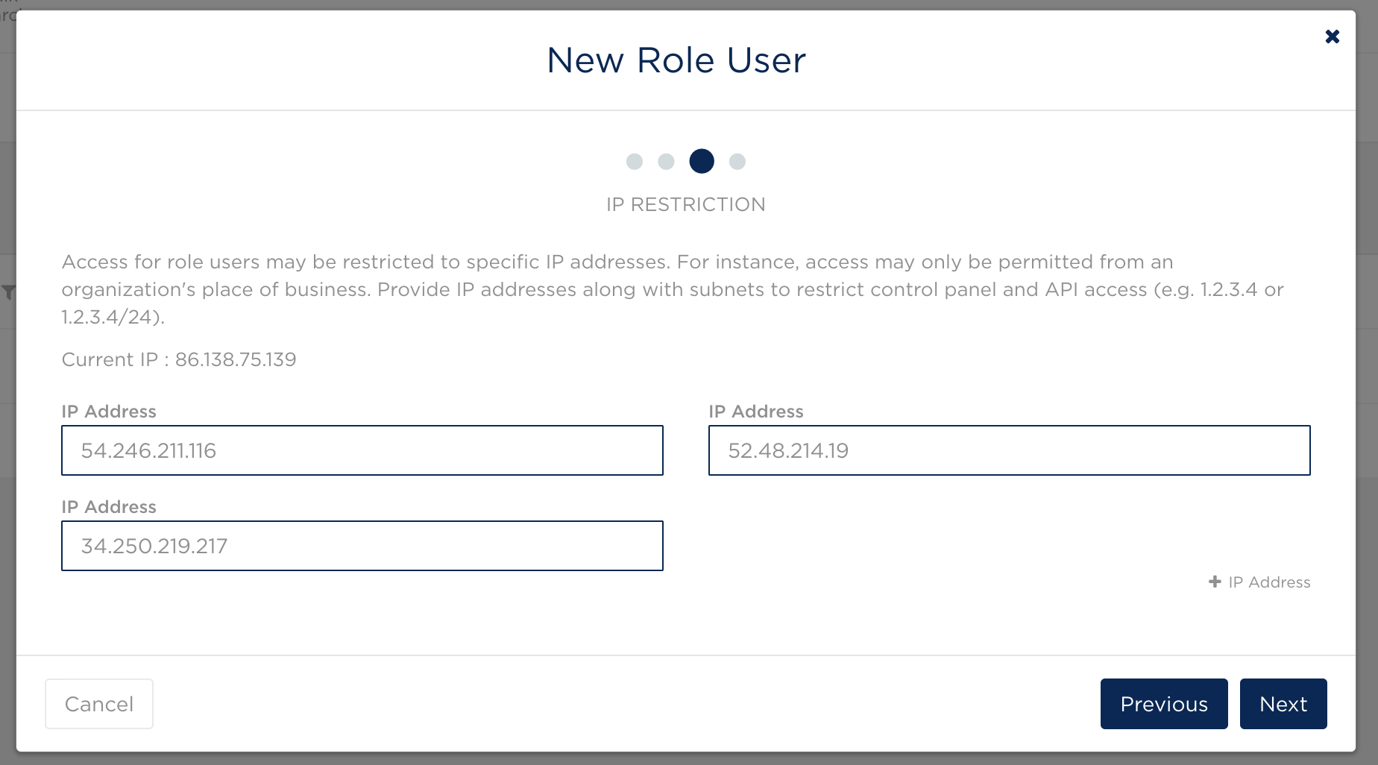Click label above 54.246.211.116 field
This screenshot has height=765, width=1378.
[x=109, y=412]
